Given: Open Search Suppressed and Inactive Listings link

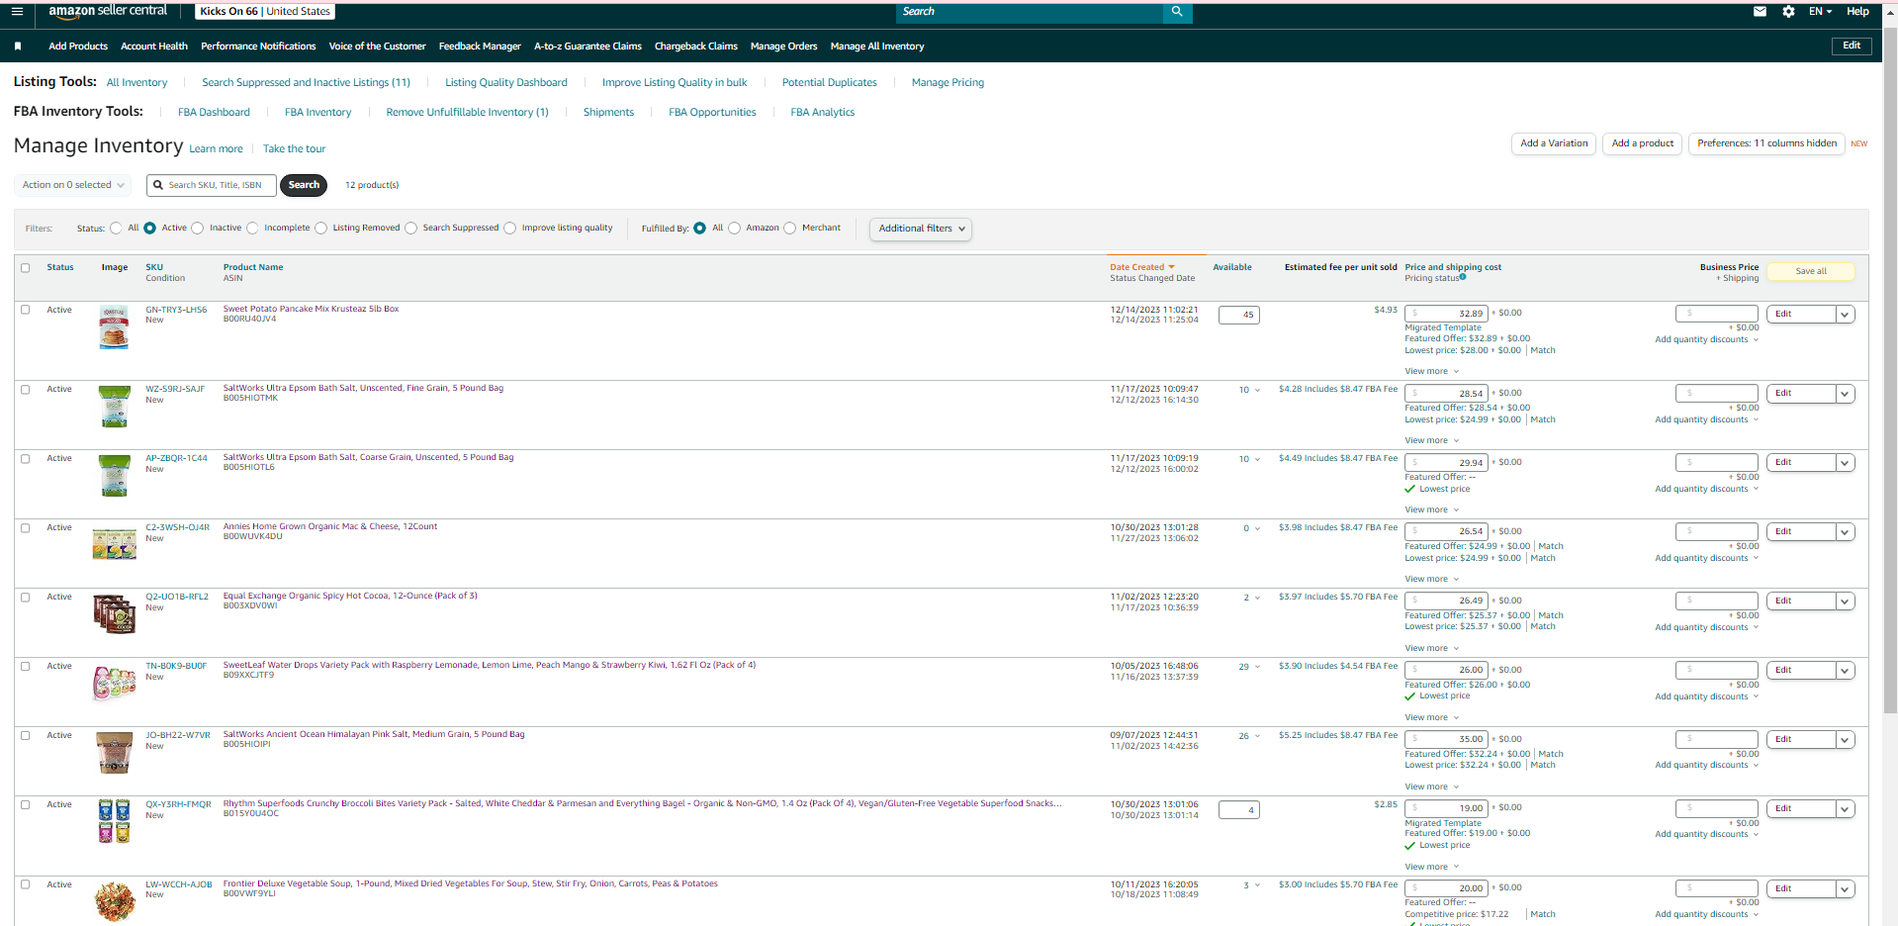Looking at the screenshot, I should (x=306, y=83).
